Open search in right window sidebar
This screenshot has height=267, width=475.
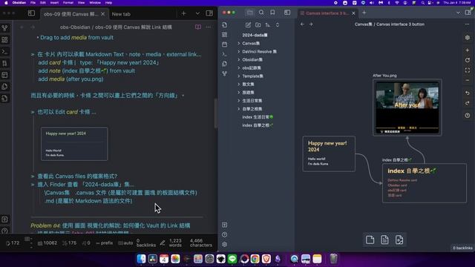[261, 13]
